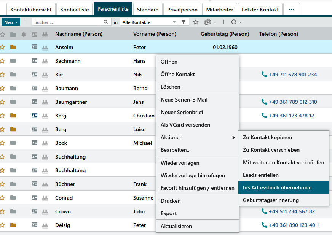The image size is (332, 235).
Task: Click the bell column header icon
Action: click(x=24, y=34)
